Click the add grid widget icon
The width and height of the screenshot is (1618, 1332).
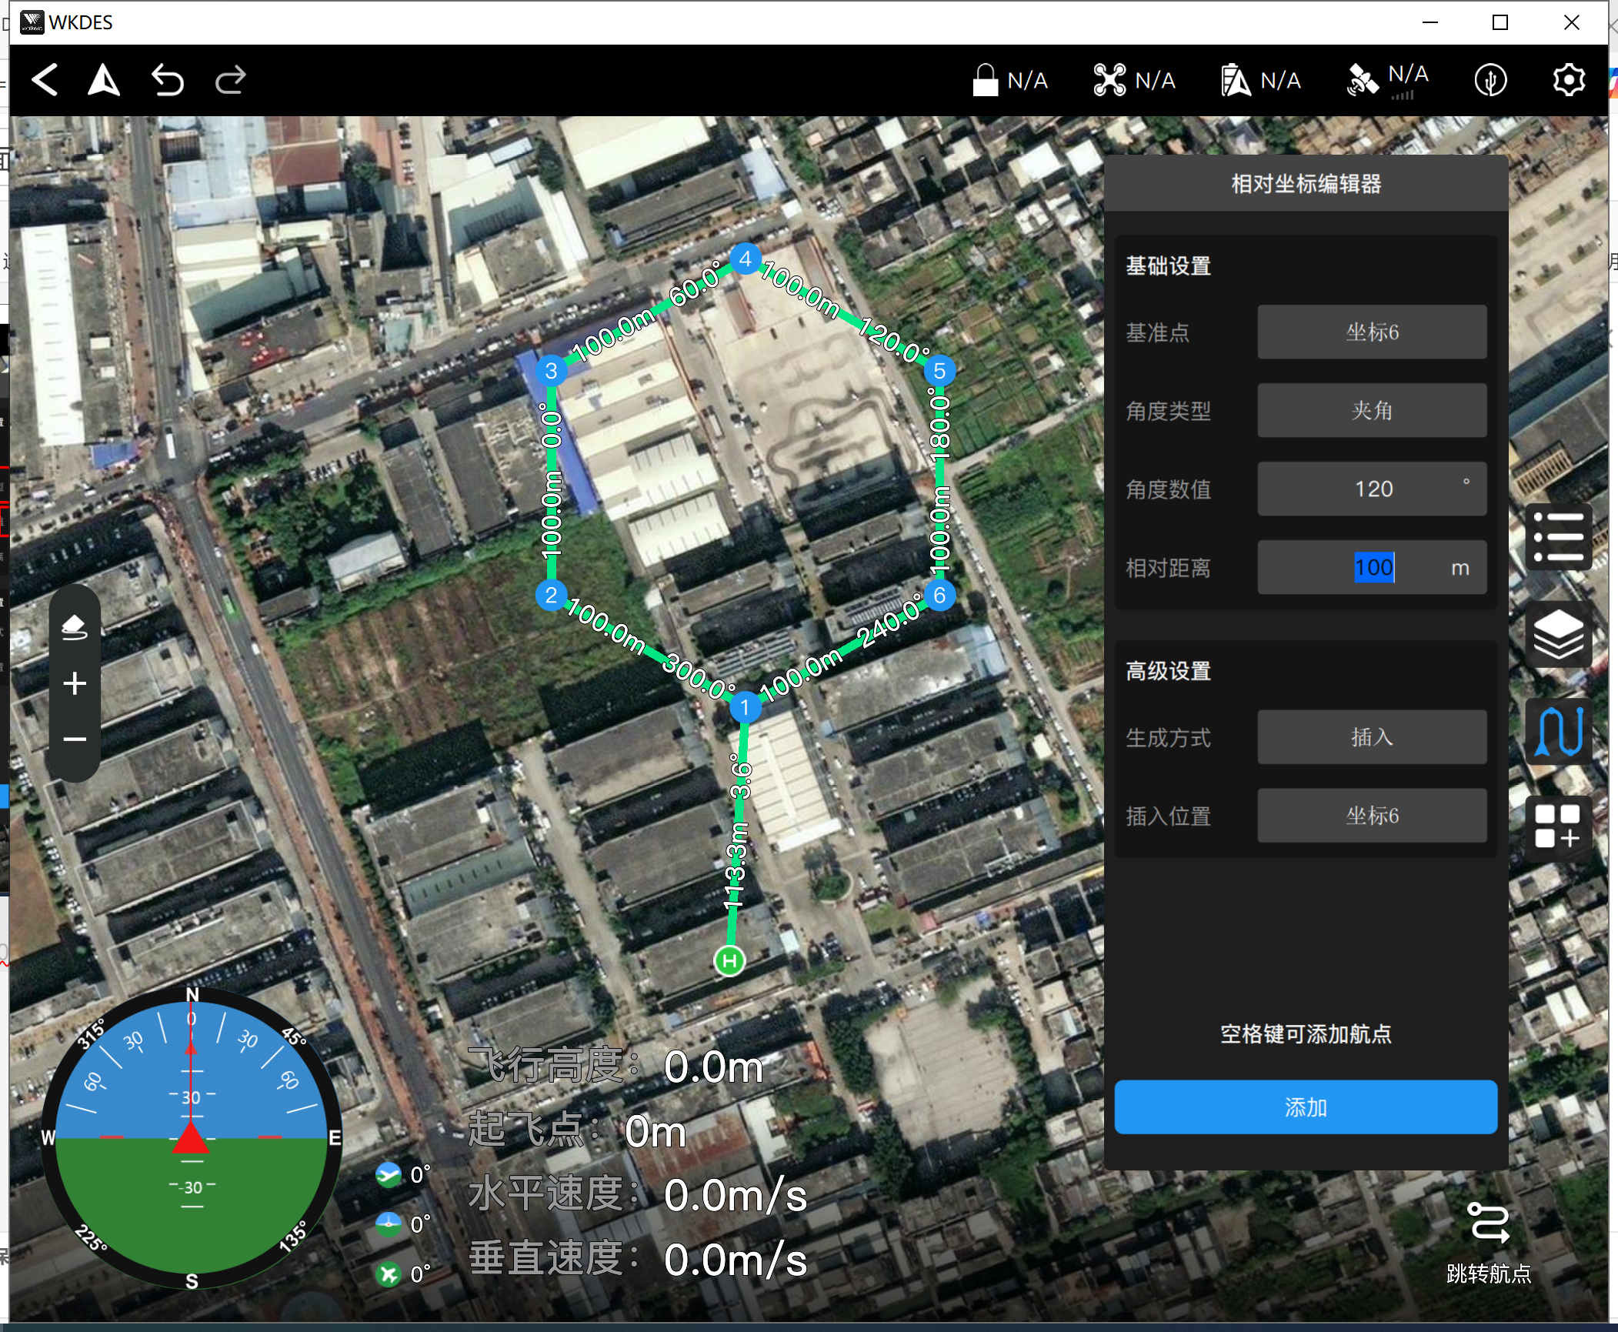(x=1558, y=826)
